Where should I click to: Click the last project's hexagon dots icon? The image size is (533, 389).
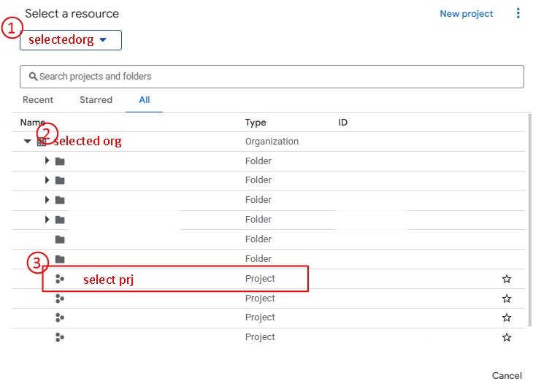click(60, 337)
